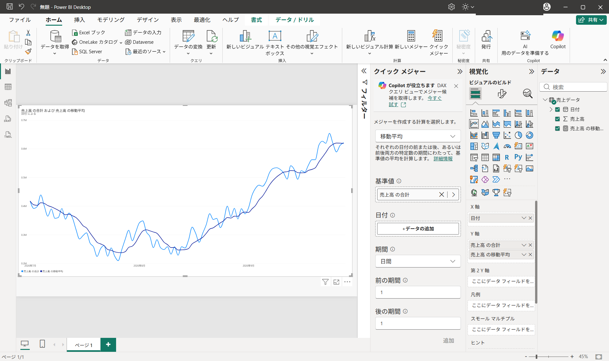Switch to the モデリング ribbon tab
Screen dimensions: 609x361
pos(111,20)
